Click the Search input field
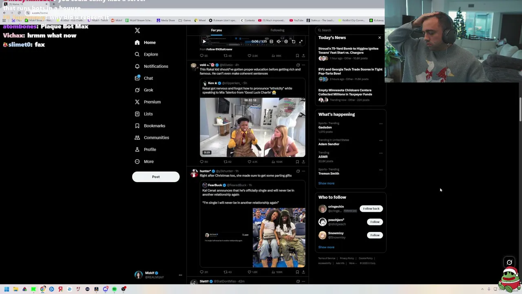Image resolution: width=522 pixels, height=294 pixels. click(x=350, y=30)
